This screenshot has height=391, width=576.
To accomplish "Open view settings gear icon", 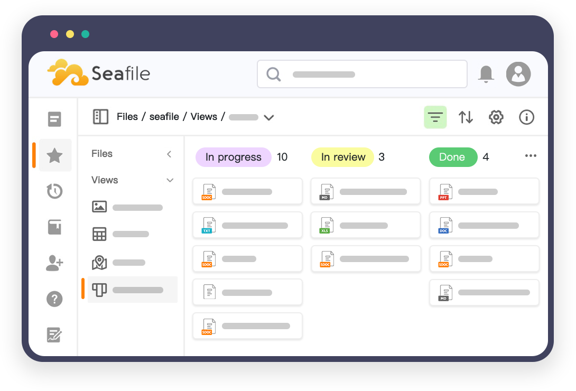I will (x=496, y=117).
